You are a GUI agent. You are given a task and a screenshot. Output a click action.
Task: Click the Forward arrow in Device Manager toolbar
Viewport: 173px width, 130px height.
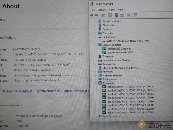coord(97,15)
